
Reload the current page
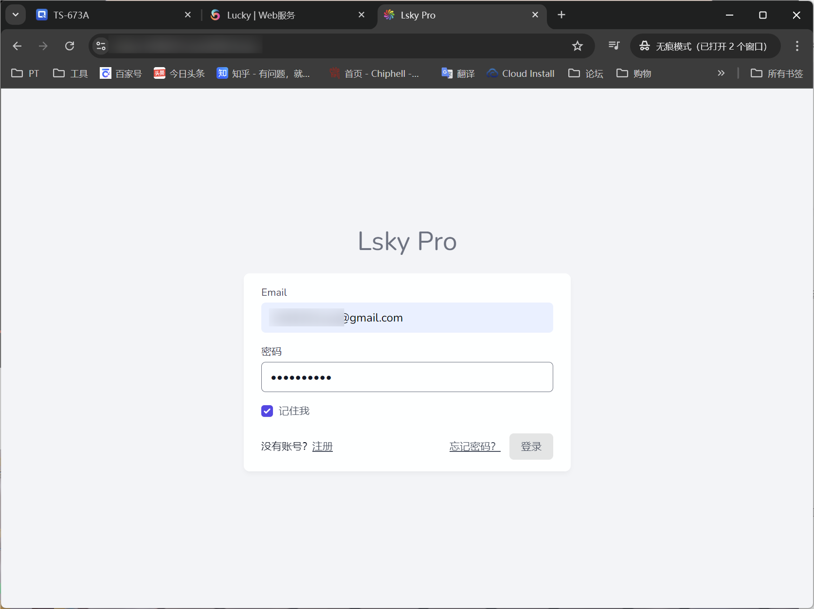coord(70,46)
